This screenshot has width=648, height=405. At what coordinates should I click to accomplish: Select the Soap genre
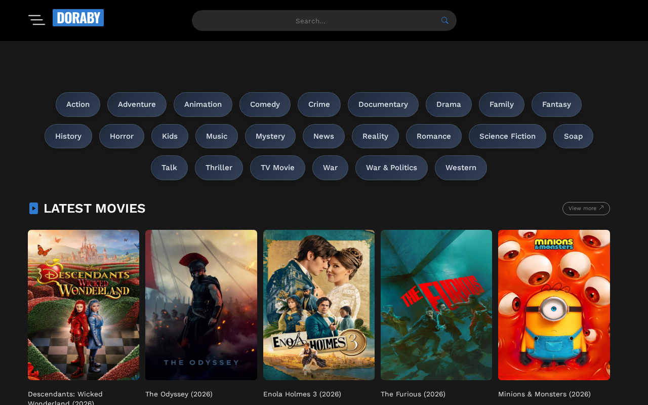click(573, 136)
